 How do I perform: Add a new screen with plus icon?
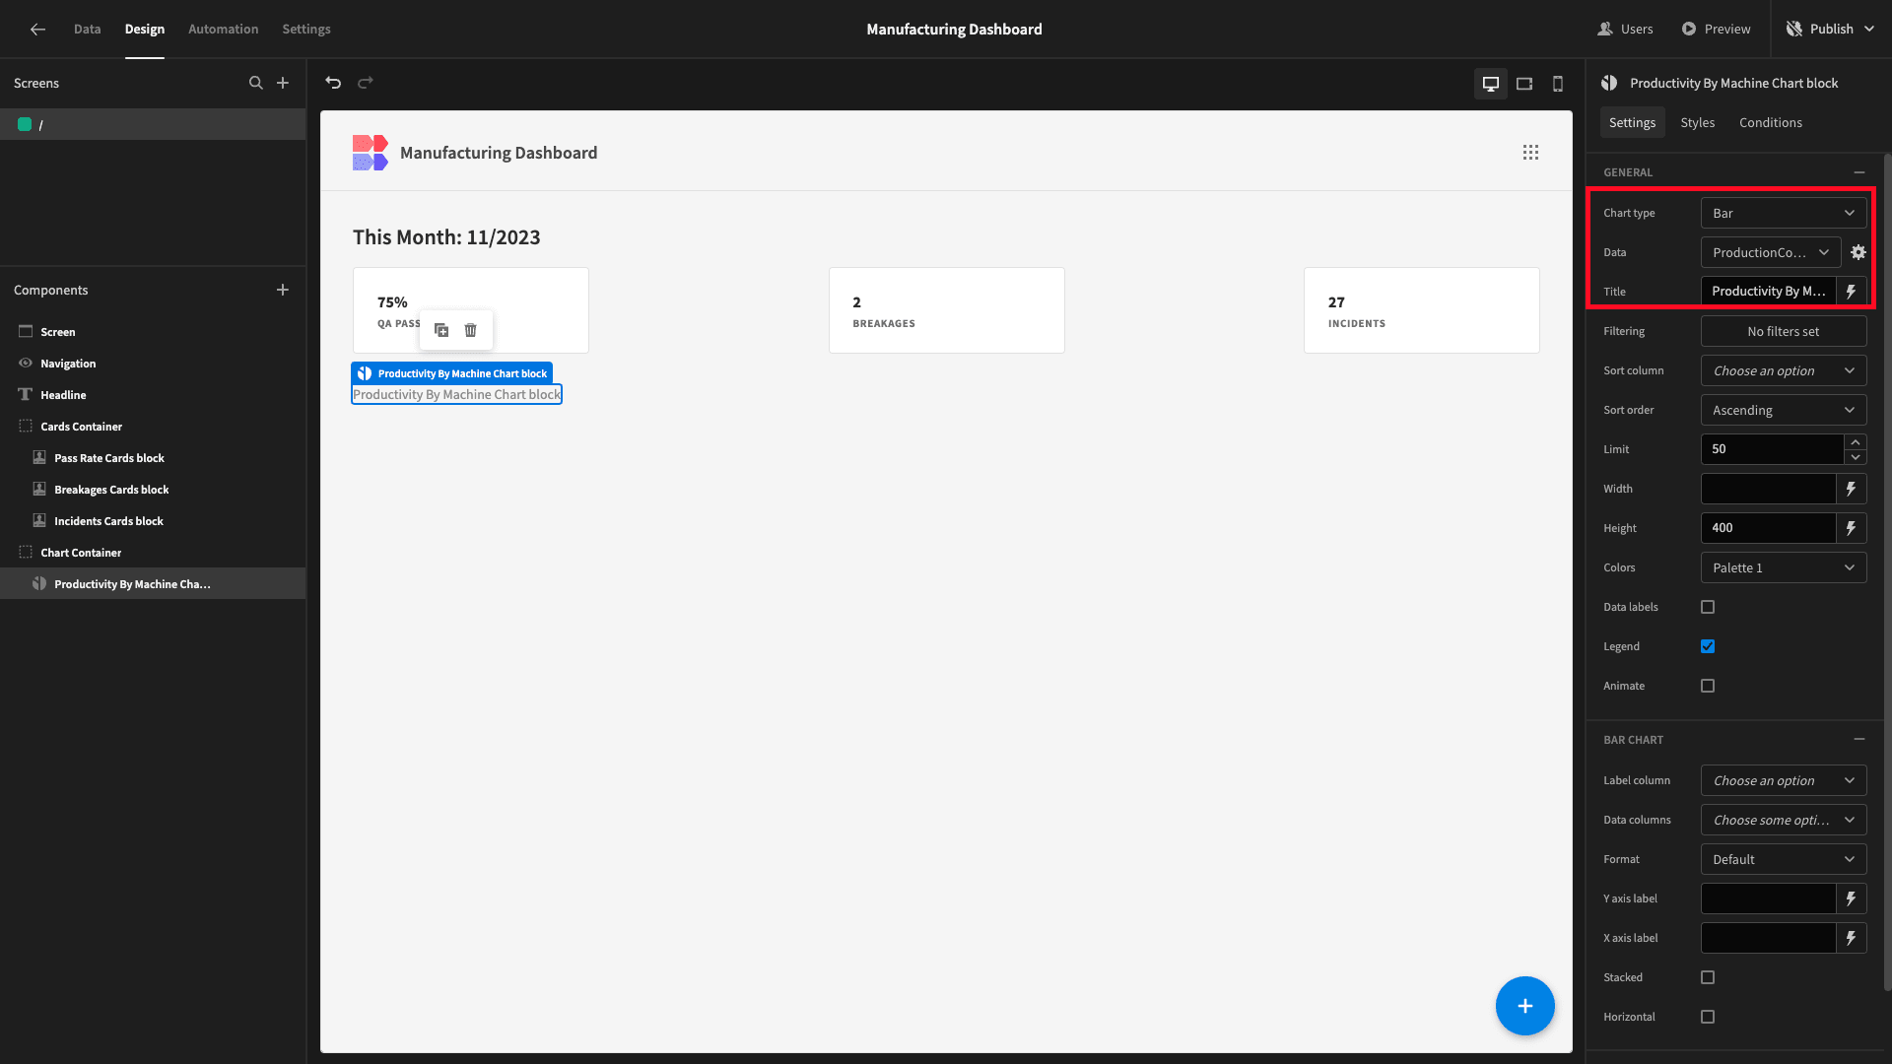click(283, 83)
